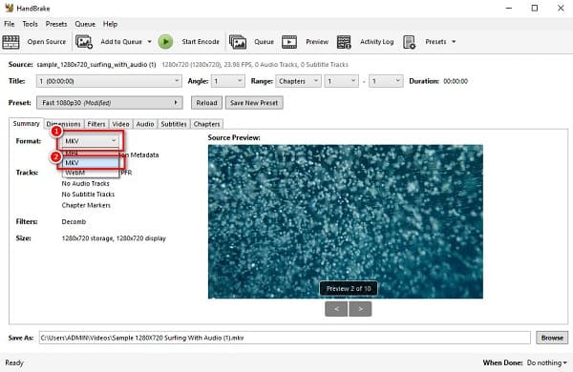Click the green Start Encode play icon
This screenshot has height=372, width=573.
165,42
